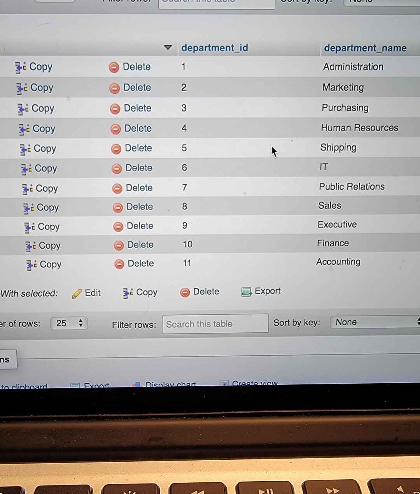This screenshot has width=420, height=494.
Task: Open the Sort by key dropdown showing None
Action: 373,322
